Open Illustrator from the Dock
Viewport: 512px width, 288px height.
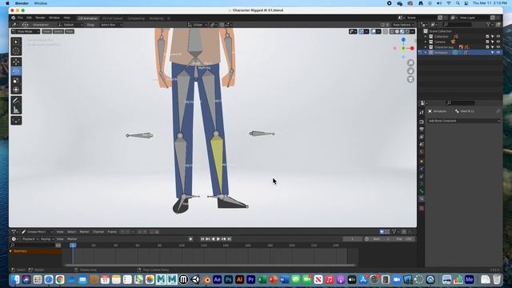[x=239, y=279]
